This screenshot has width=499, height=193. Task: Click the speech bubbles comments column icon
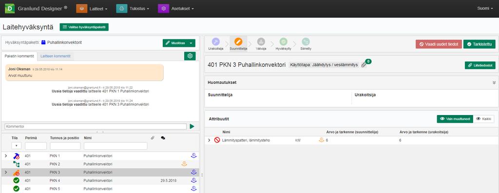point(163,138)
